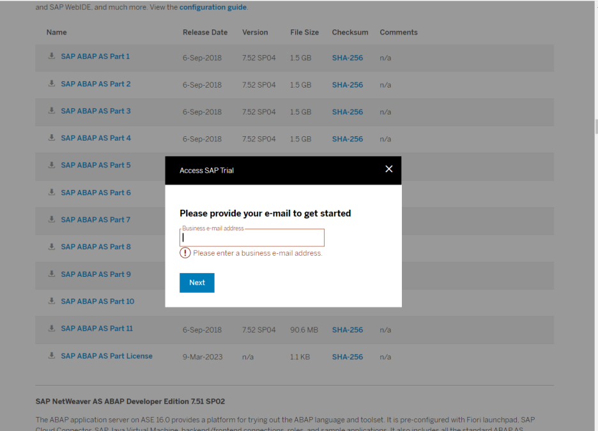Click the Business e-mail address field

click(x=252, y=237)
